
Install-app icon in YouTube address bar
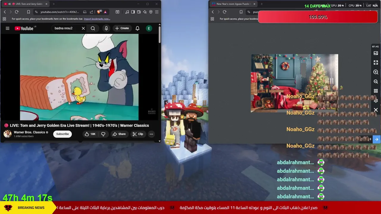click(x=85, y=12)
